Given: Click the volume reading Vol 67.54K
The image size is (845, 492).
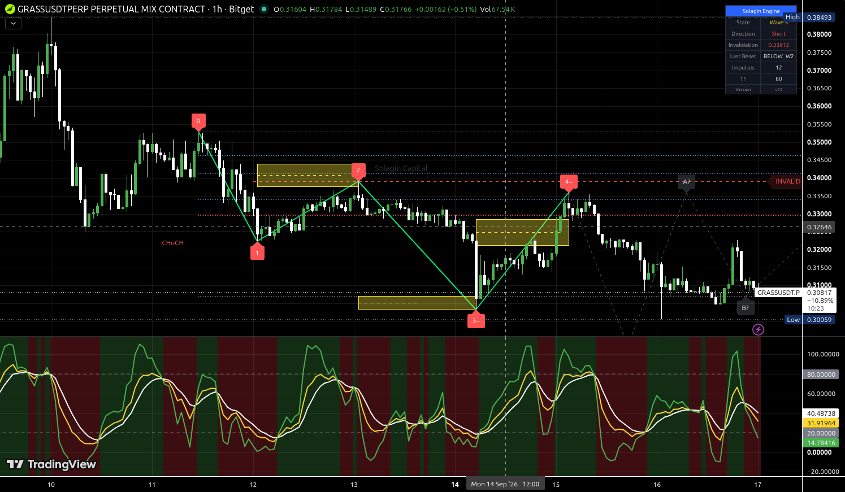Looking at the screenshot, I should pyautogui.click(x=497, y=9).
